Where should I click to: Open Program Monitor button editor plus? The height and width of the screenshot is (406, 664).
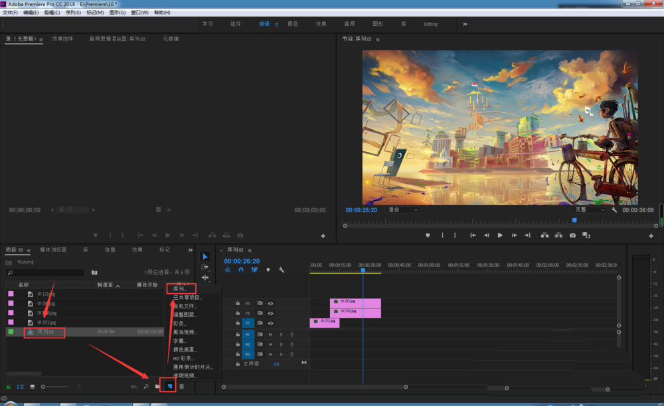(x=651, y=236)
